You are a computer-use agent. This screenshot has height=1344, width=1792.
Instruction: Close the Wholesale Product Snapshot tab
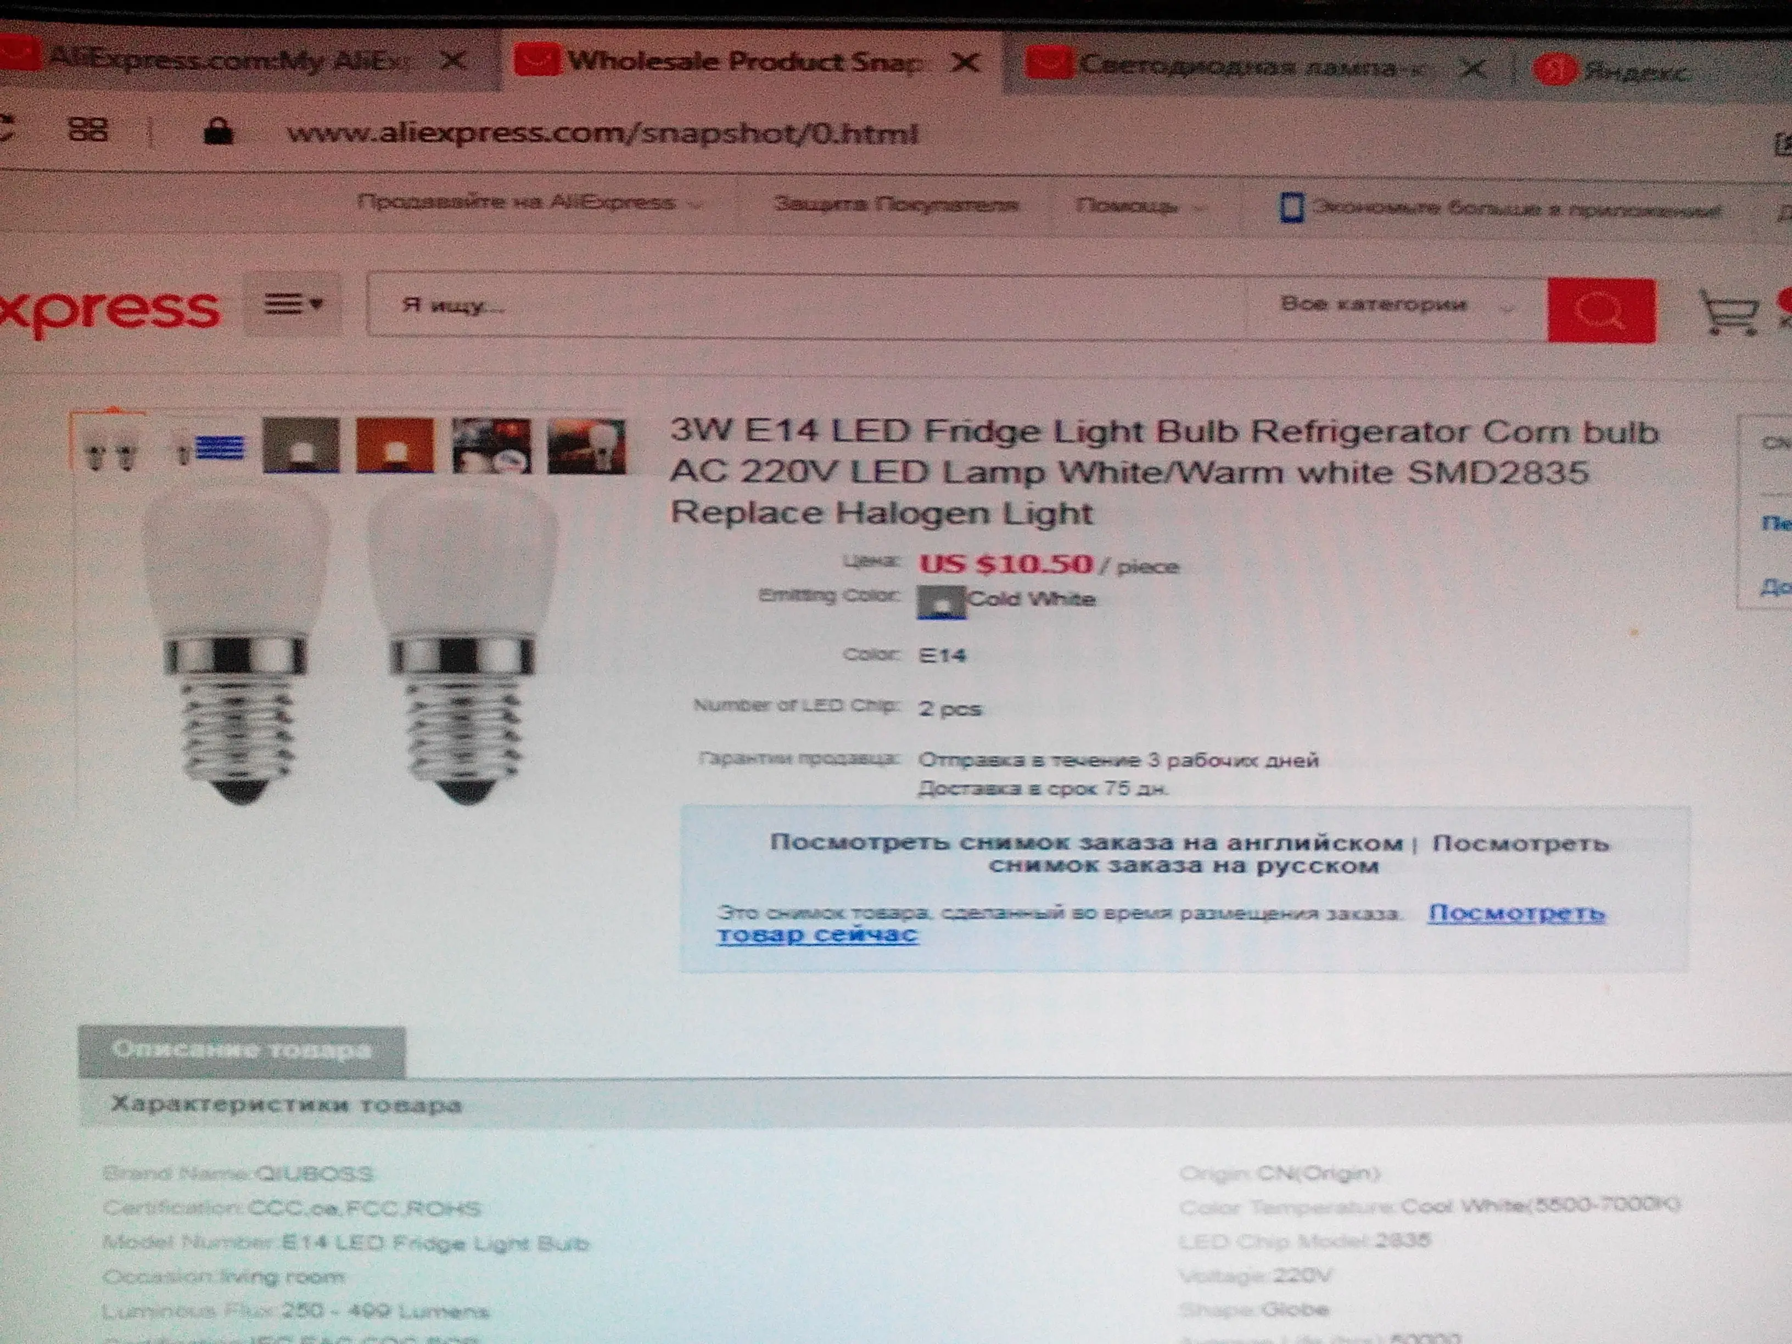[x=965, y=63]
